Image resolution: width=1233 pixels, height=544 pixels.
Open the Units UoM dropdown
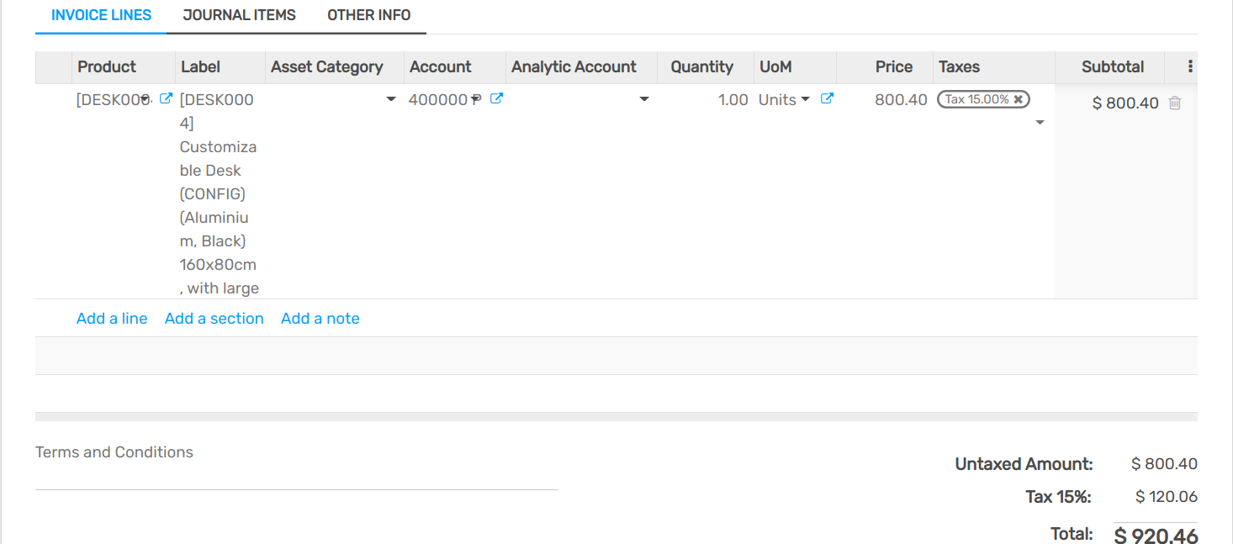pyautogui.click(x=805, y=99)
